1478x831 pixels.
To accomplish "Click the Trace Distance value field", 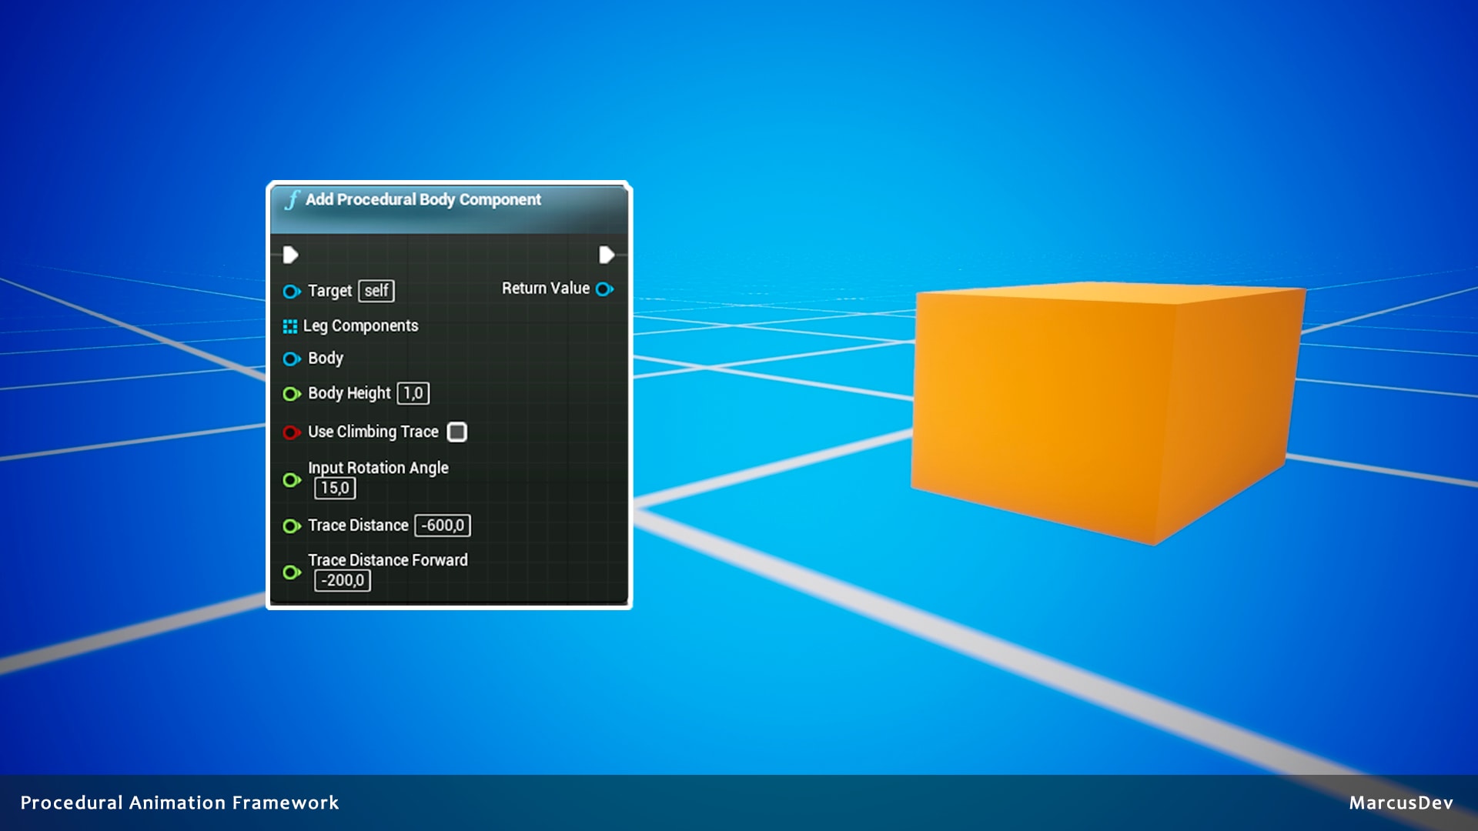I will coord(443,526).
